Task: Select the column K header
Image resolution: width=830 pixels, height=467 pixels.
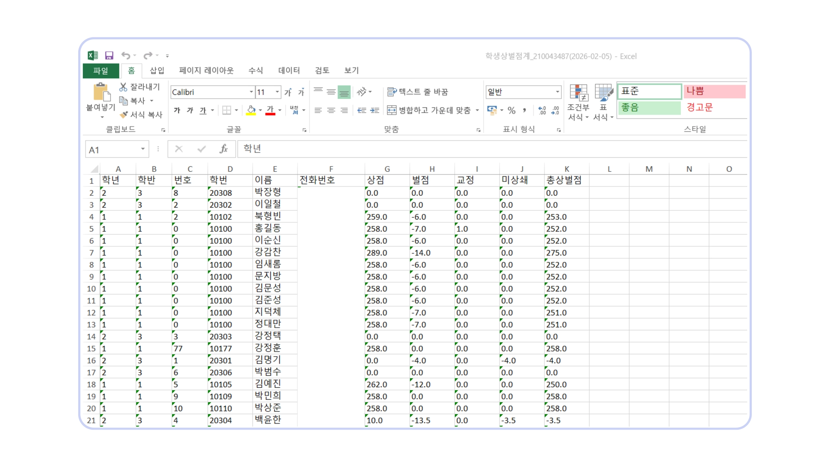Action: tap(566, 169)
